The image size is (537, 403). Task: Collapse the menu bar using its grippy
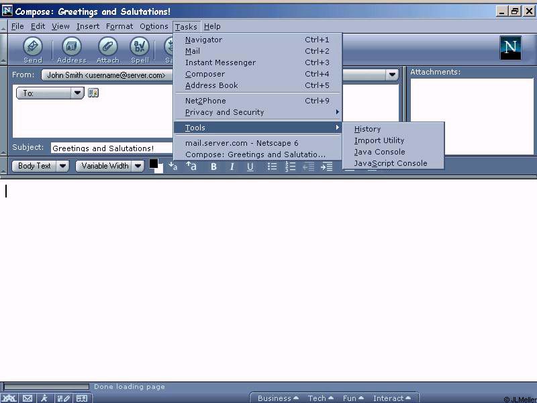pyautogui.click(x=3, y=26)
